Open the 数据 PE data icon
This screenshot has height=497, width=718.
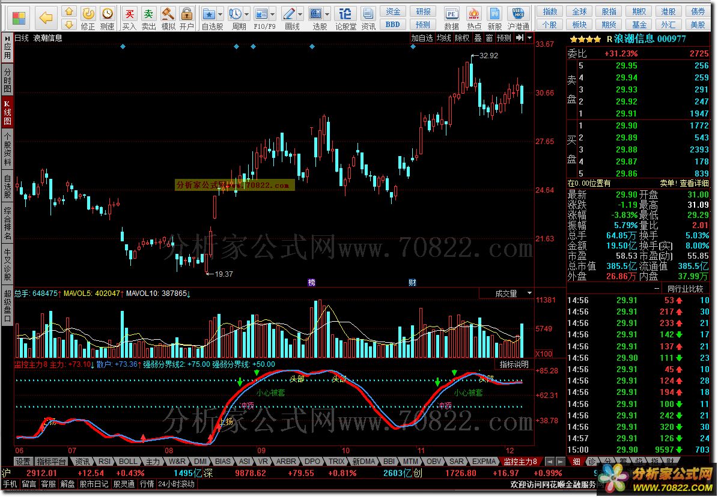click(451, 19)
